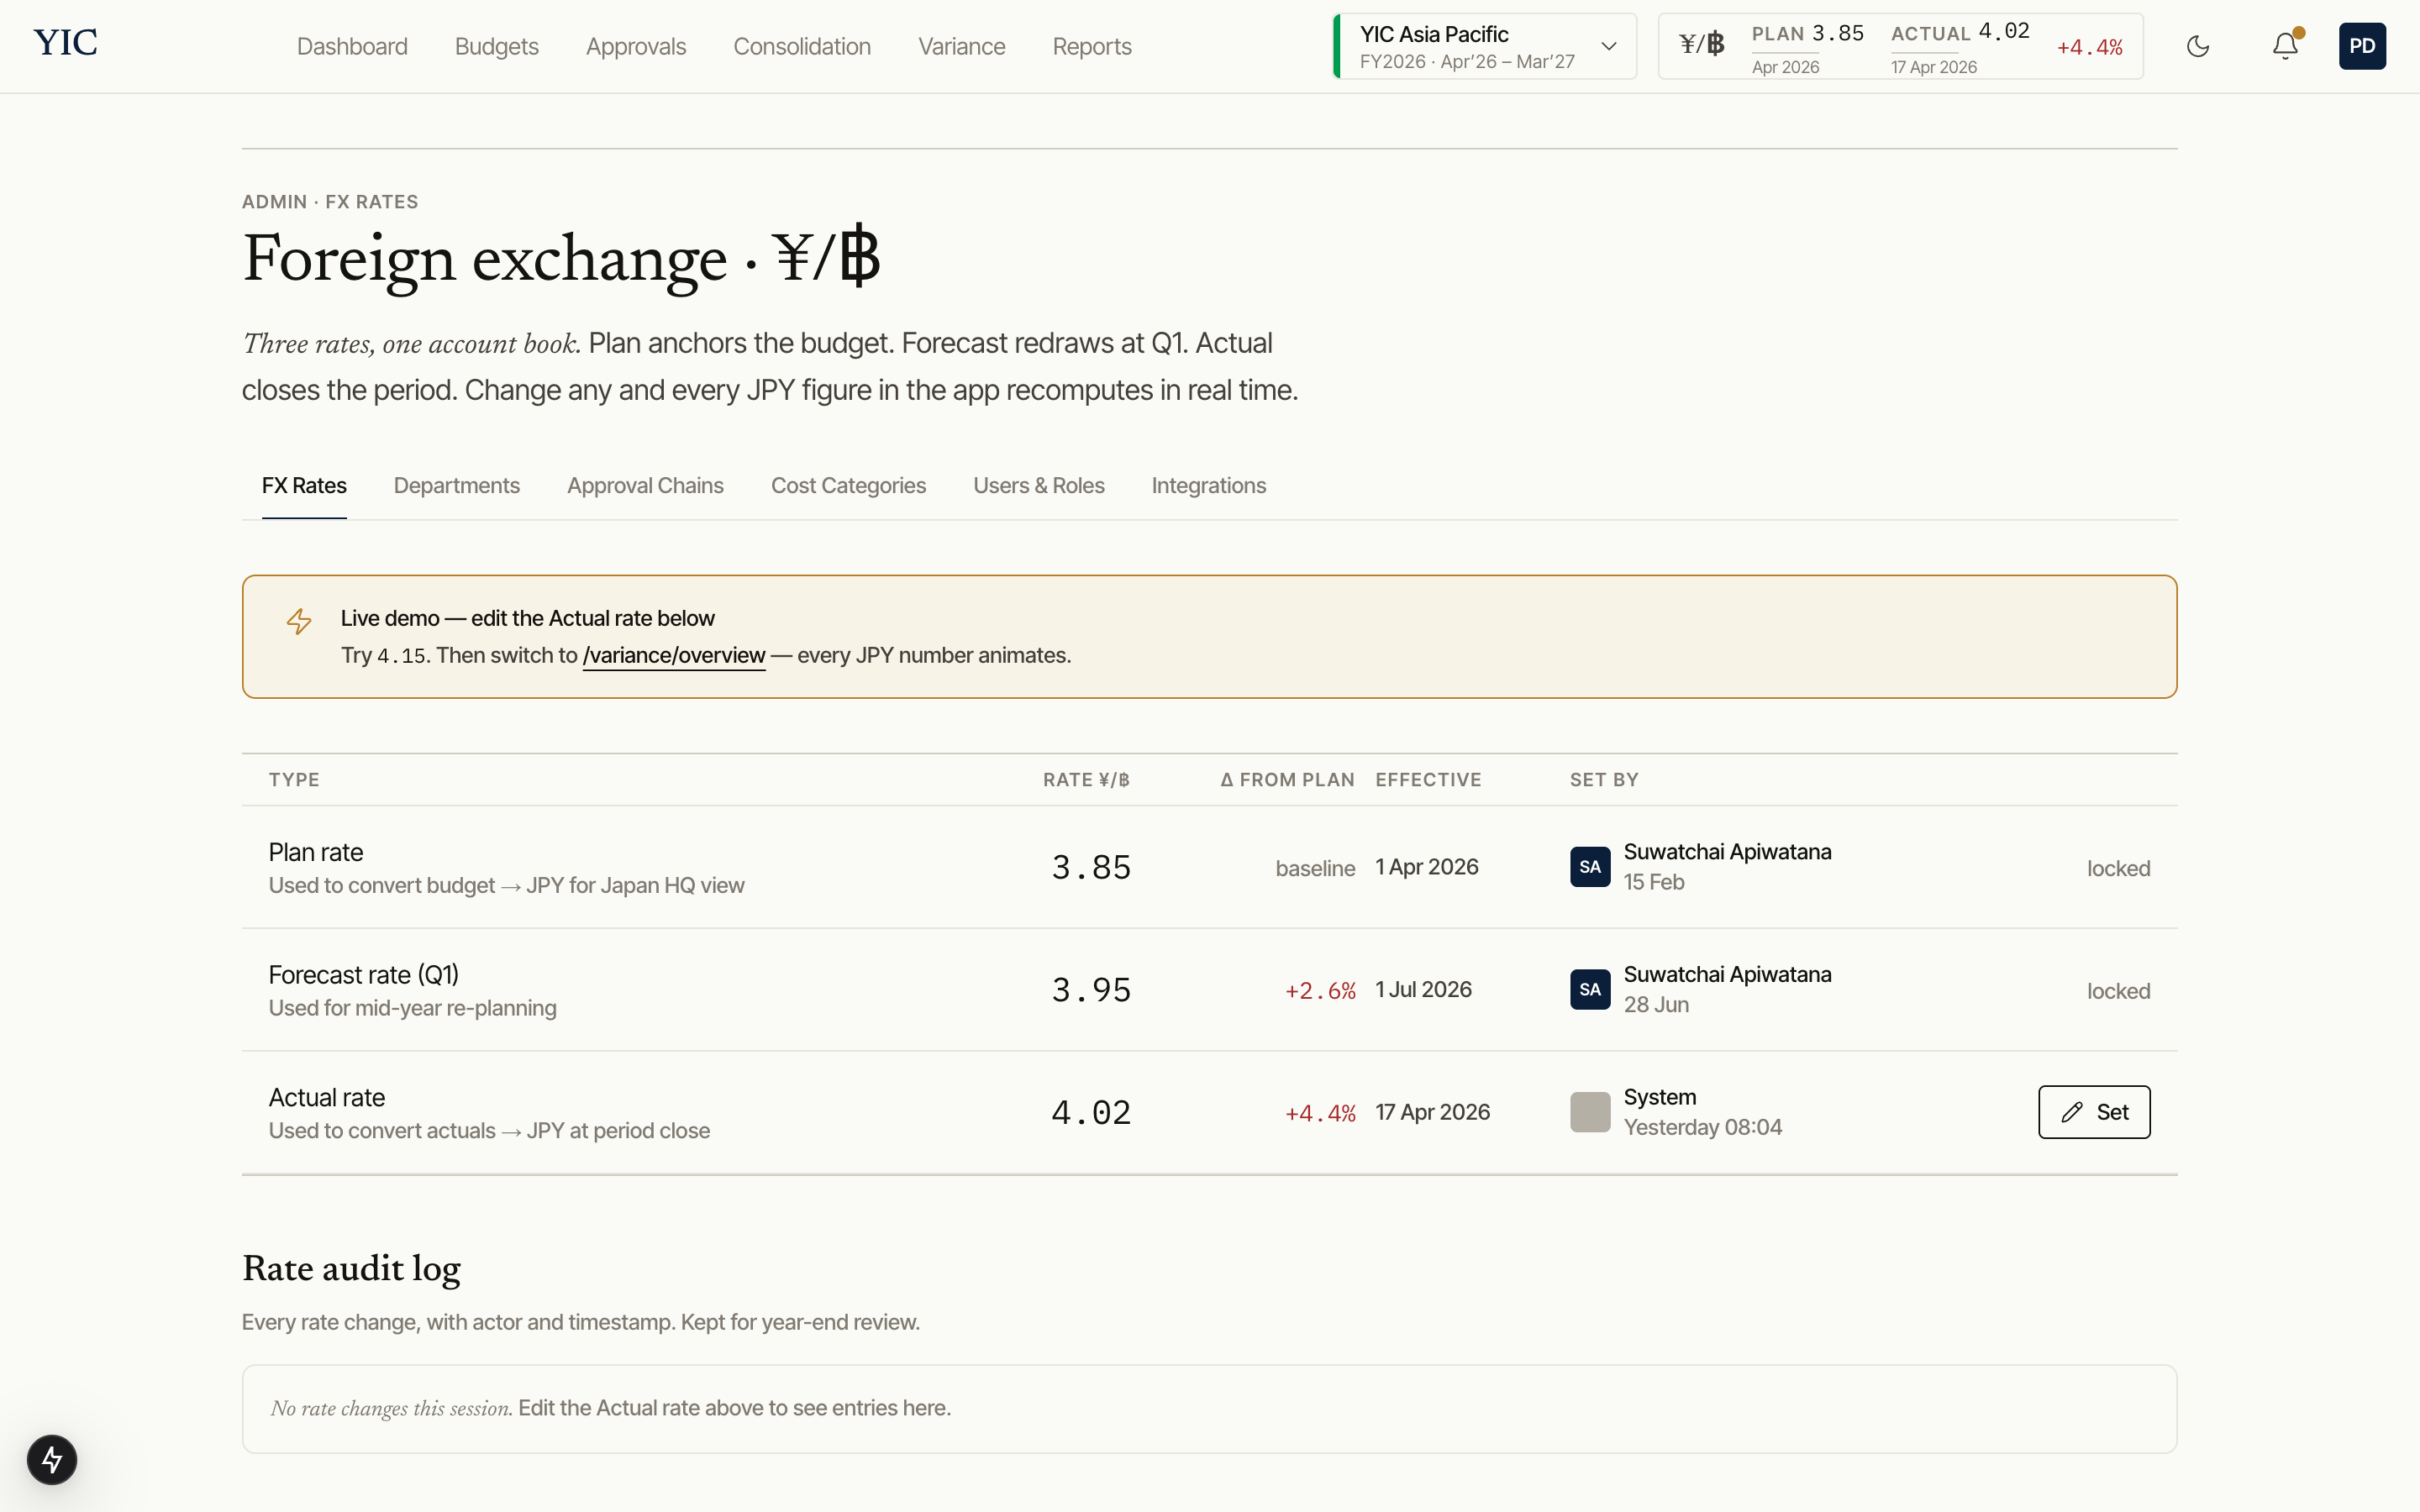This screenshot has width=2420, height=1512.
Task: Select the Users & Roles tab
Action: [x=1038, y=486]
